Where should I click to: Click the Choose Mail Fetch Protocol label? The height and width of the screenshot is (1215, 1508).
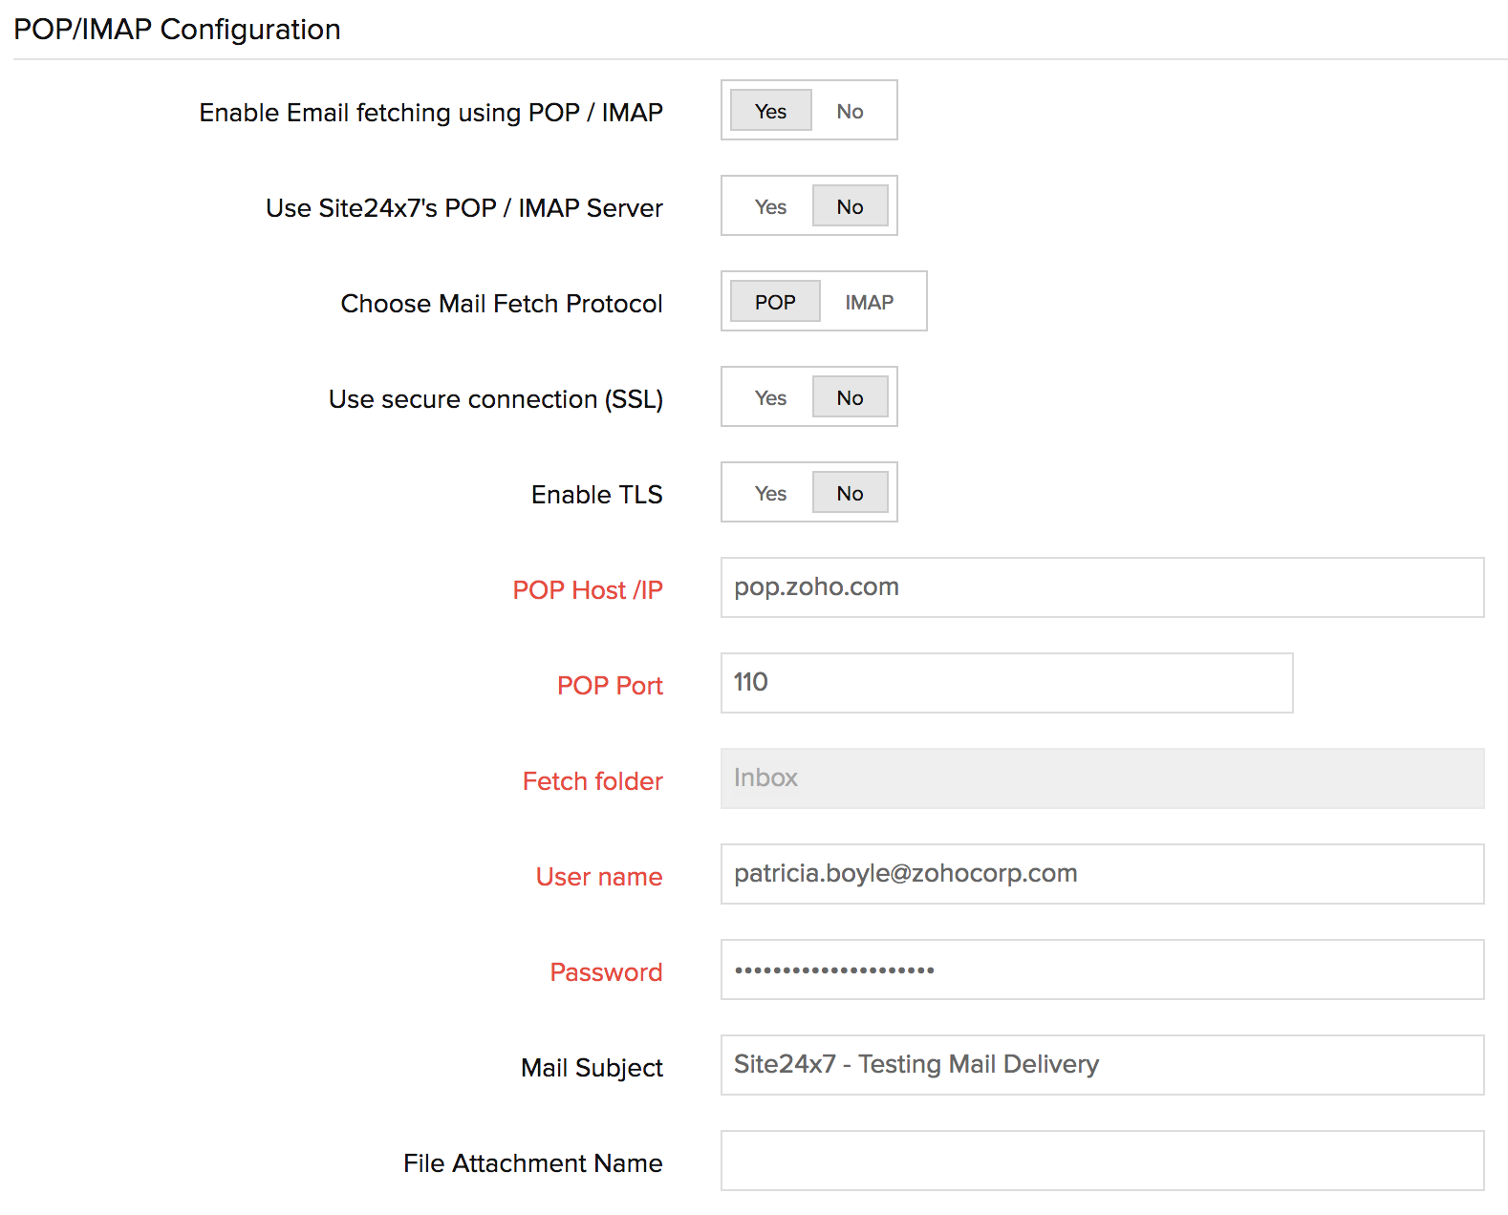501,303
